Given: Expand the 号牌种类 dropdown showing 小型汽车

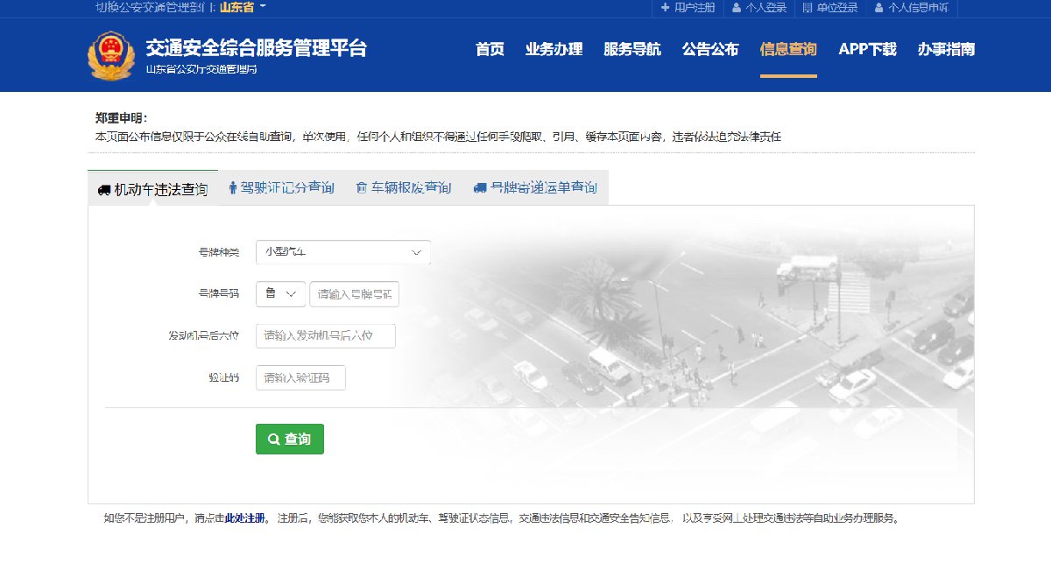Looking at the screenshot, I should (x=342, y=252).
